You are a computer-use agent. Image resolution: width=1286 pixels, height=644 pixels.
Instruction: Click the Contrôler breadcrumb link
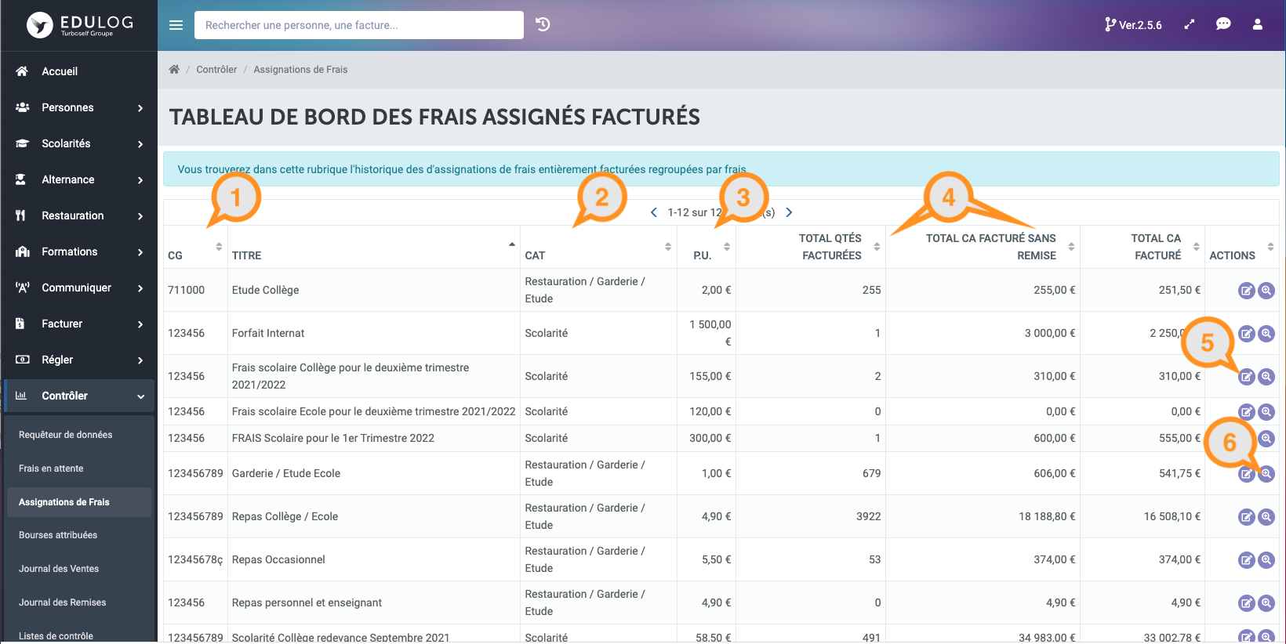tap(216, 69)
